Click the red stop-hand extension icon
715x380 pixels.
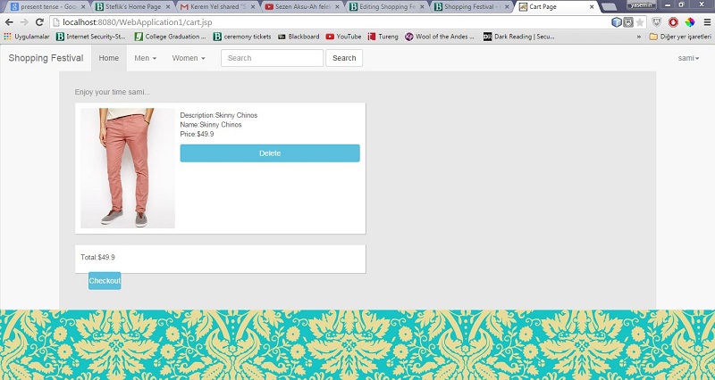coord(672,21)
